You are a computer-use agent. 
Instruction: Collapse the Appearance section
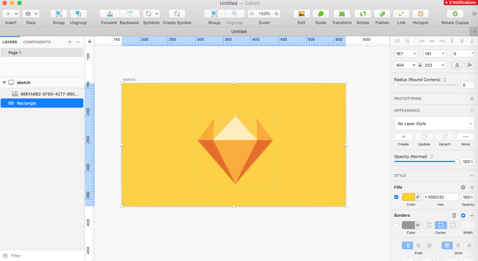(x=472, y=110)
